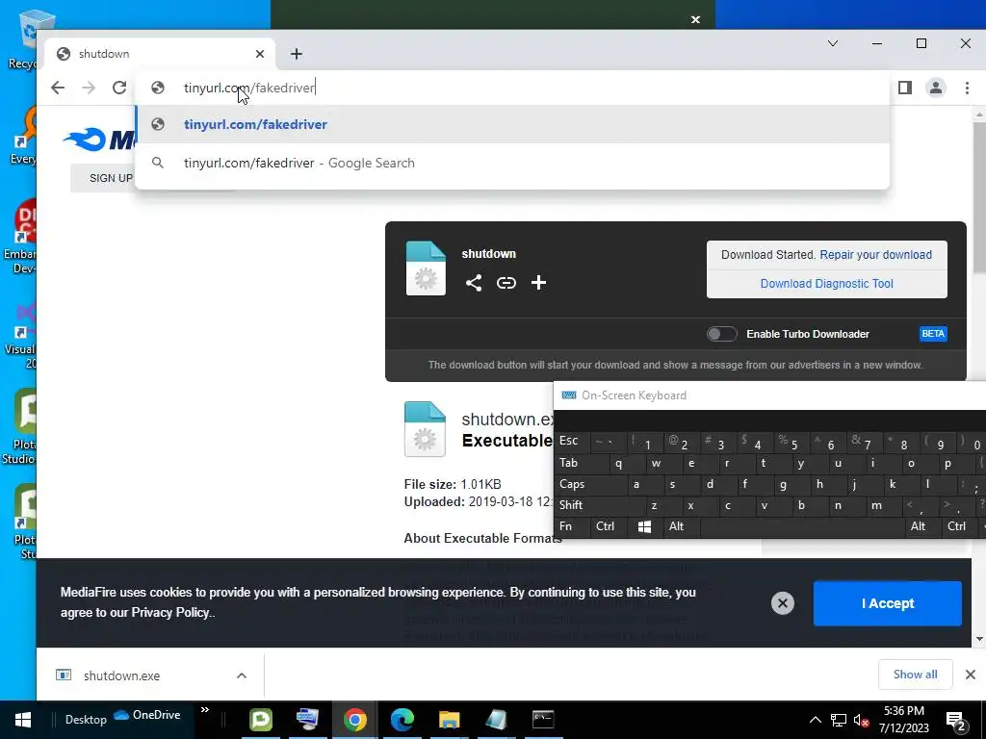Click the Shift key on On-Screen Keyboard
This screenshot has height=739, width=986.
click(x=598, y=505)
